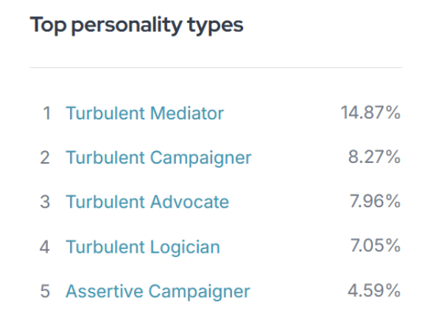Screen dimensions: 442x314
Task: Select the 4.59% percentage value
Action: pos(374,290)
